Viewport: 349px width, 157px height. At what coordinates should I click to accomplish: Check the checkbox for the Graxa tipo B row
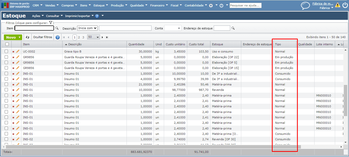tap(6, 51)
